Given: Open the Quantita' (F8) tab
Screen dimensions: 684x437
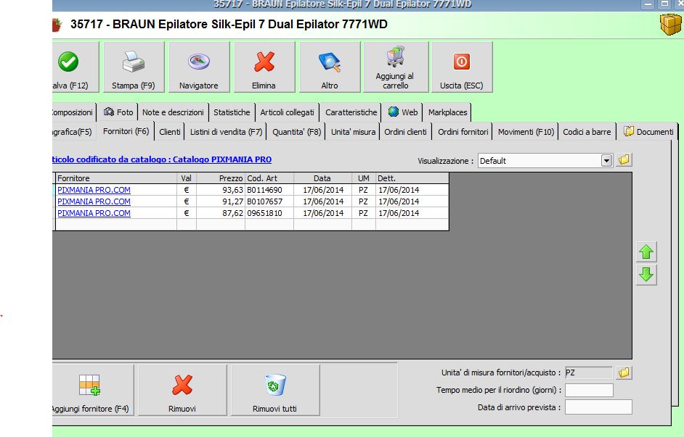Looking at the screenshot, I should pyautogui.click(x=297, y=132).
